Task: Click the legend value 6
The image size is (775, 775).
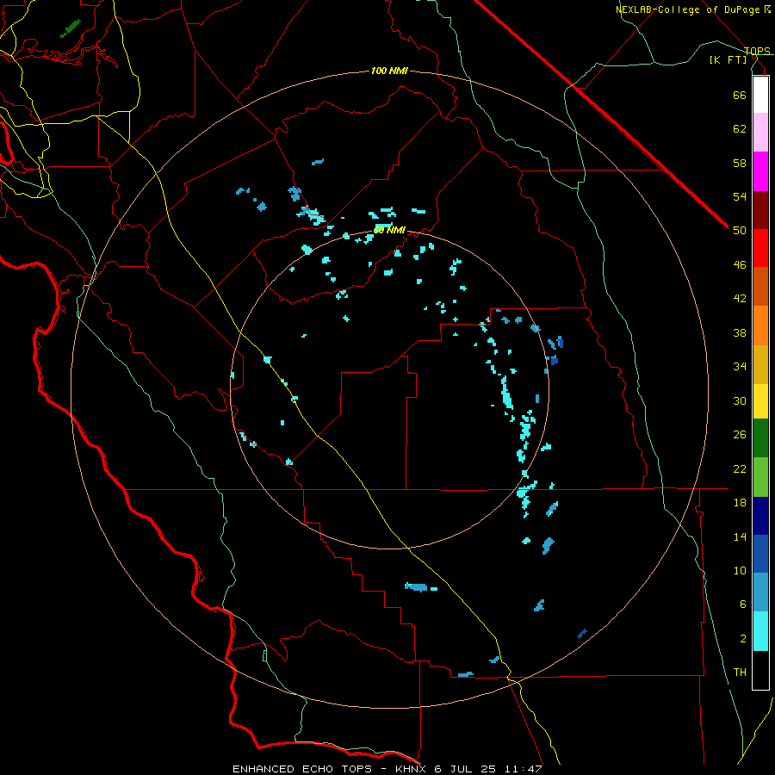Action: [x=743, y=604]
